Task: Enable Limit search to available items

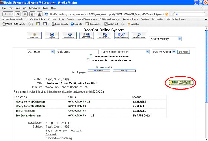Action: pyautogui.click(x=88, y=60)
